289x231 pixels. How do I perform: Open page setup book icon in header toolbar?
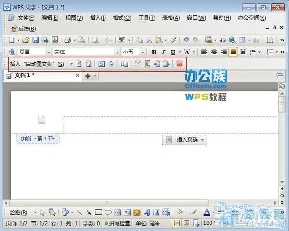pos(125,64)
